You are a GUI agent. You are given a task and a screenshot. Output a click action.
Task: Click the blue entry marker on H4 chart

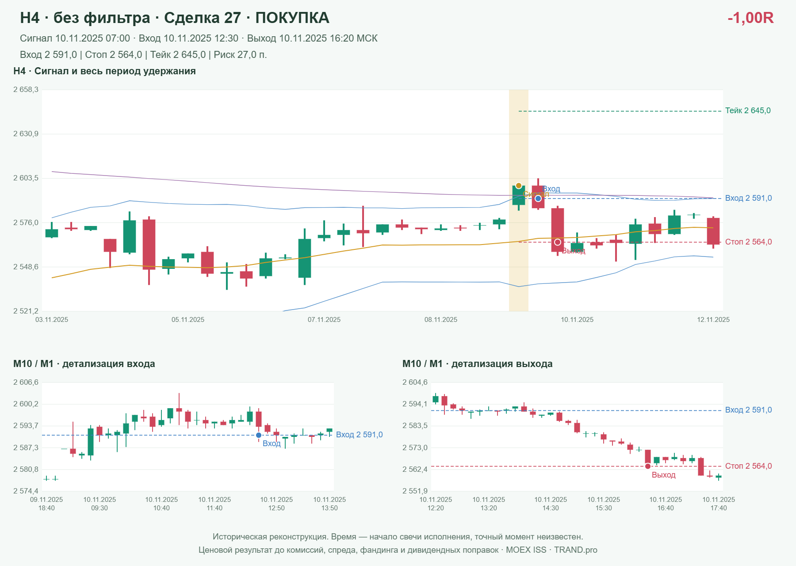tap(538, 199)
